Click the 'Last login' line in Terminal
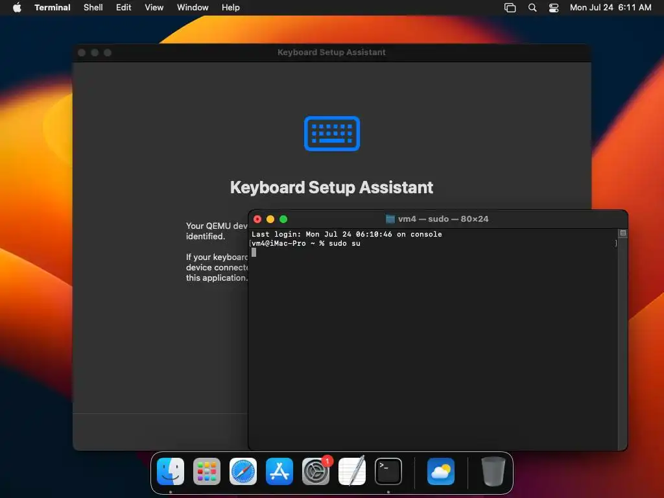This screenshot has width=664, height=498. pos(347,234)
